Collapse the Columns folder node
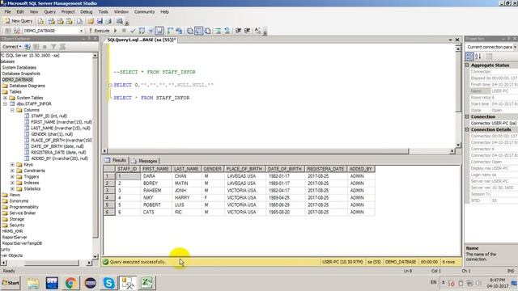Image resolution: width=518 pixels, height=291 pixels. pos(13,110)
